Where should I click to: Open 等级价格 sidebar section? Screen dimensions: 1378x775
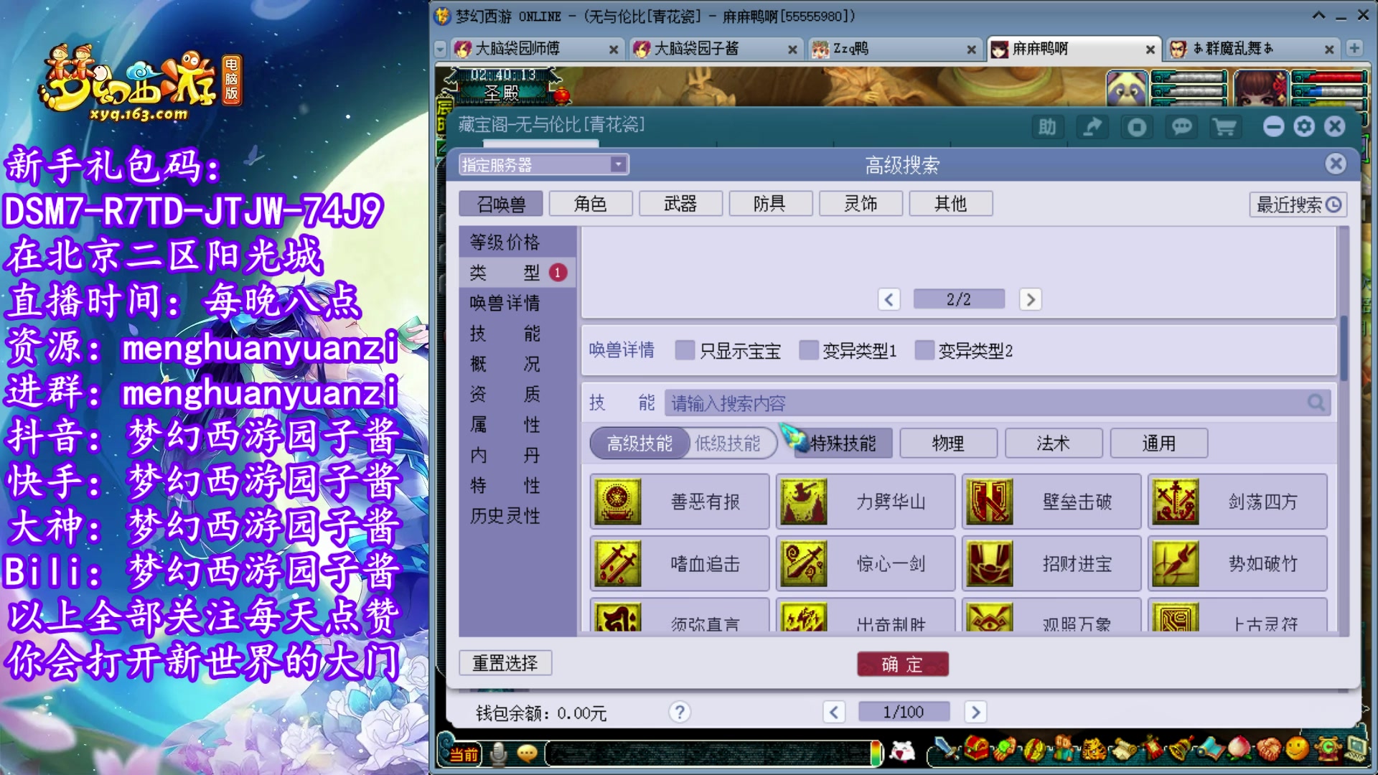[517, 242]
